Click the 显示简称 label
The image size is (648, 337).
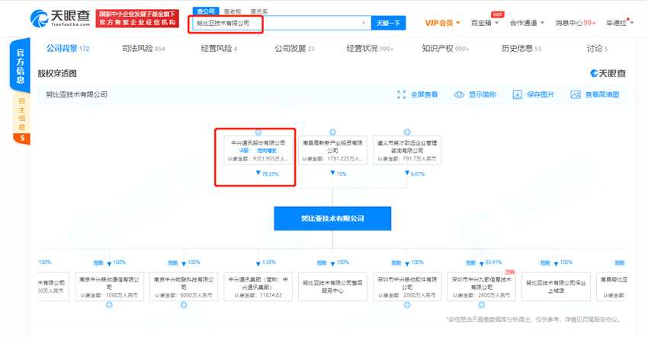pyautogui.click(x=483, y=94)
